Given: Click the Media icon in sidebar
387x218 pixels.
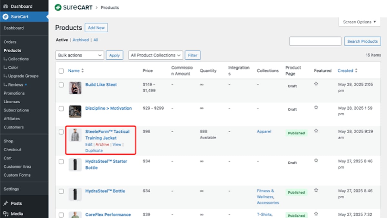Looking at the screenshot, I should click(x=5, y=213).
